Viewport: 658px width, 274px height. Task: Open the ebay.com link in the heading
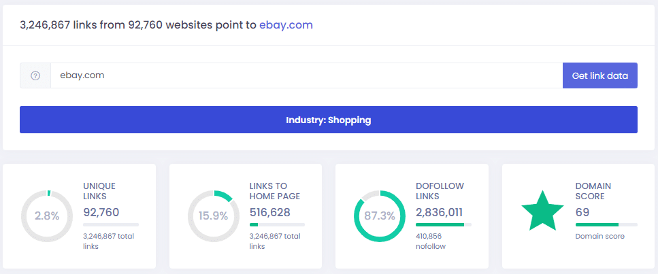286,25
